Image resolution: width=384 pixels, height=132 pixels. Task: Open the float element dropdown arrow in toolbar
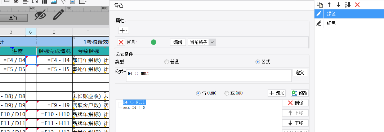(x=86, y=2)
